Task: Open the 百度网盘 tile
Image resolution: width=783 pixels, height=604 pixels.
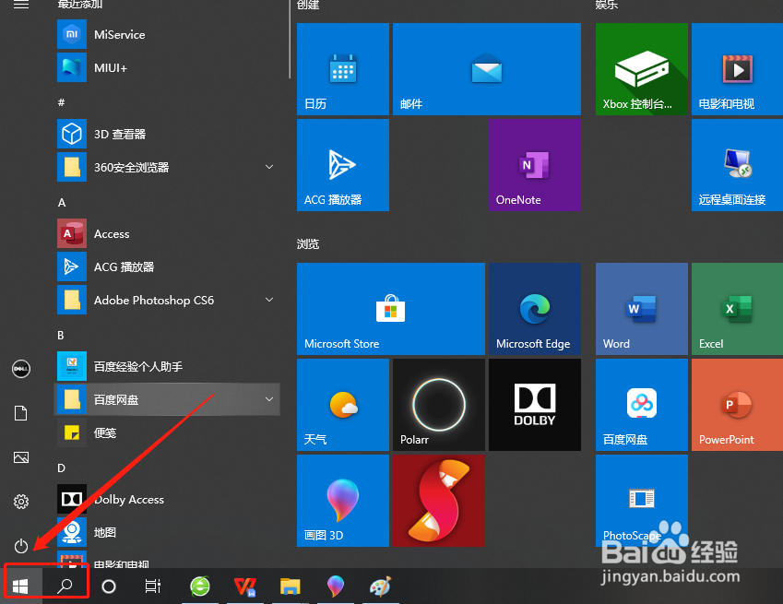Action: [x=642, y=405]
